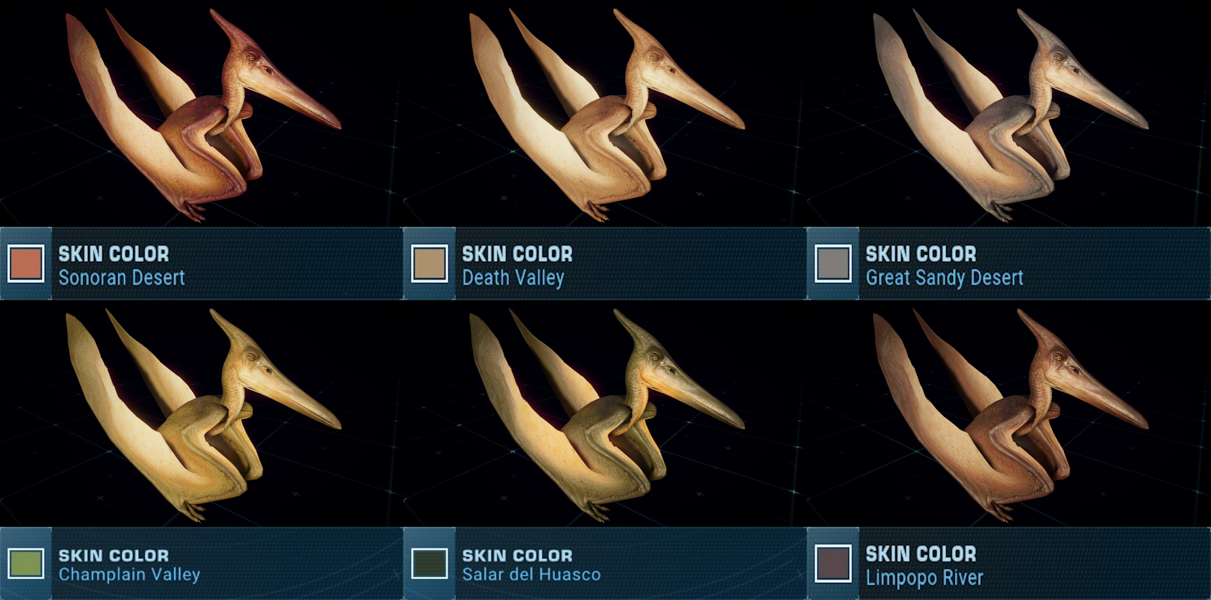Image resolution: width=1211 pixels, height=600 pixels.
Task: Click the Great Sandy Desert skin label
Action: tap(944, 278)
